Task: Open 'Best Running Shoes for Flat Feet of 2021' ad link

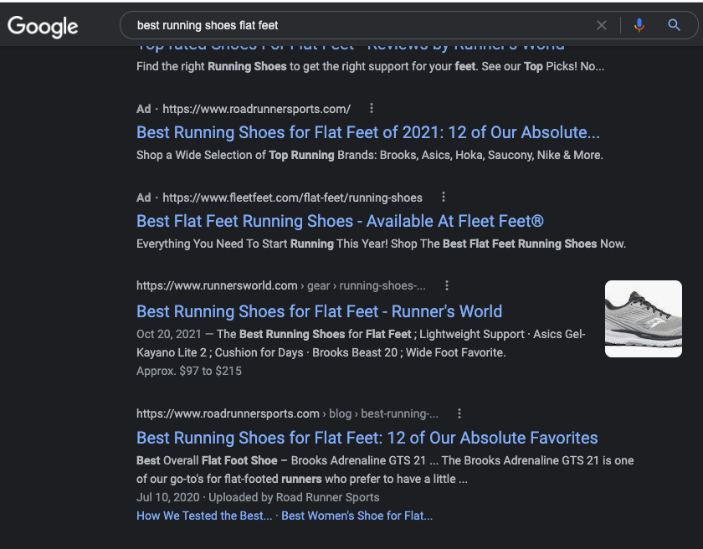Action: [367, 132]
